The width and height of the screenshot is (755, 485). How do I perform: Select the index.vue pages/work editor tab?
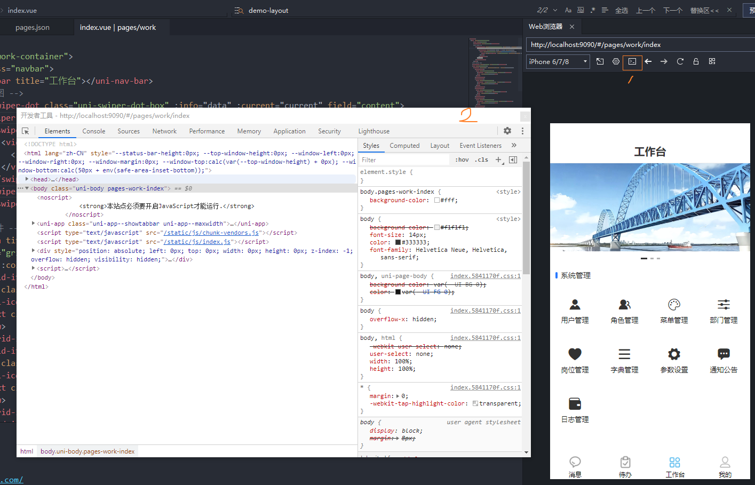tap(118, 27)
